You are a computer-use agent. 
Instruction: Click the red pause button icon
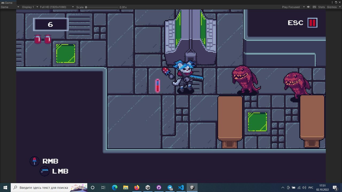(x=312, y=23)
